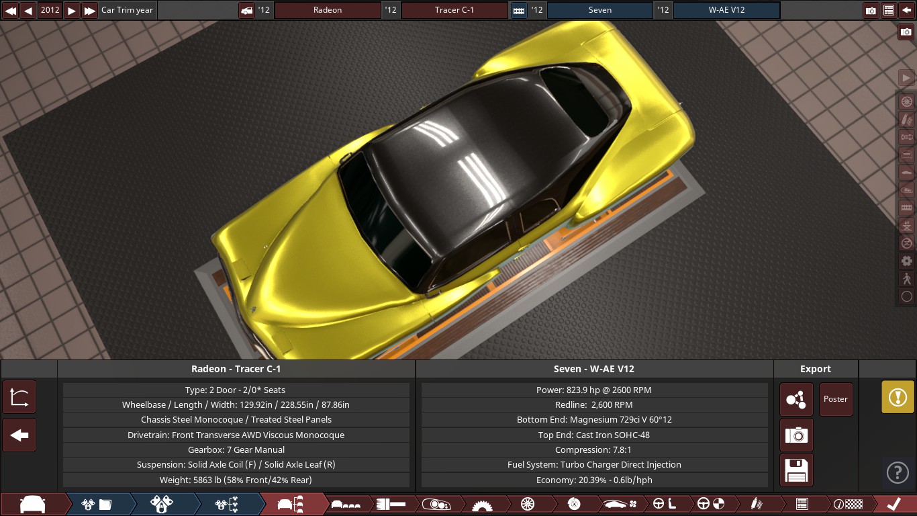Toggle engine block view in sidebar
The image size is (917, 516).
[906, 208]
